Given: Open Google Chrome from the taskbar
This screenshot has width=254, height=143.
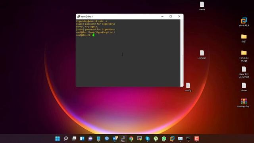Looking at the screenshot, I should (131, 139).
